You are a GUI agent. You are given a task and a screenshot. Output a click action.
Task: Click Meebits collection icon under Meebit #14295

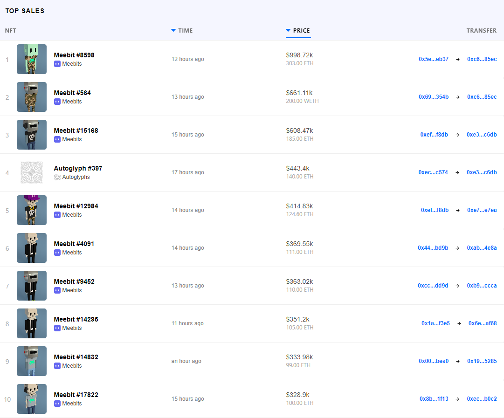click(x=57, y=328)
